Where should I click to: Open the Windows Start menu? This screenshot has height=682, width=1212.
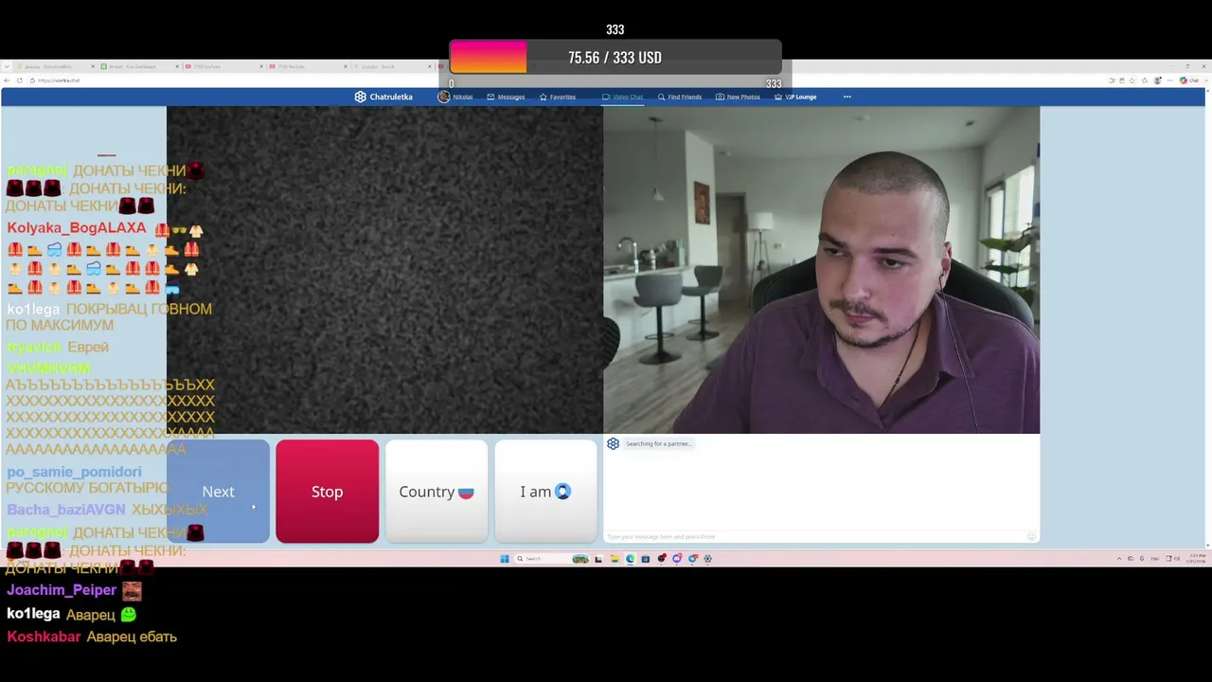tap(505, 559)
